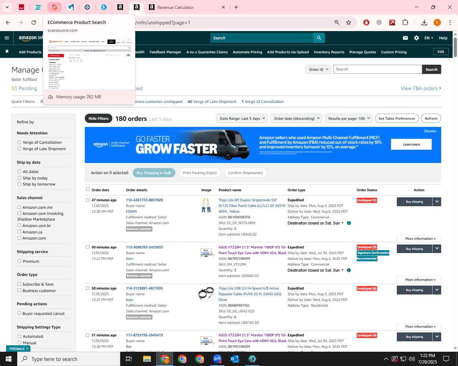This screenshot has width=458, height=366.
Task: Click the Windows Start button
Action: coord(9,359)
